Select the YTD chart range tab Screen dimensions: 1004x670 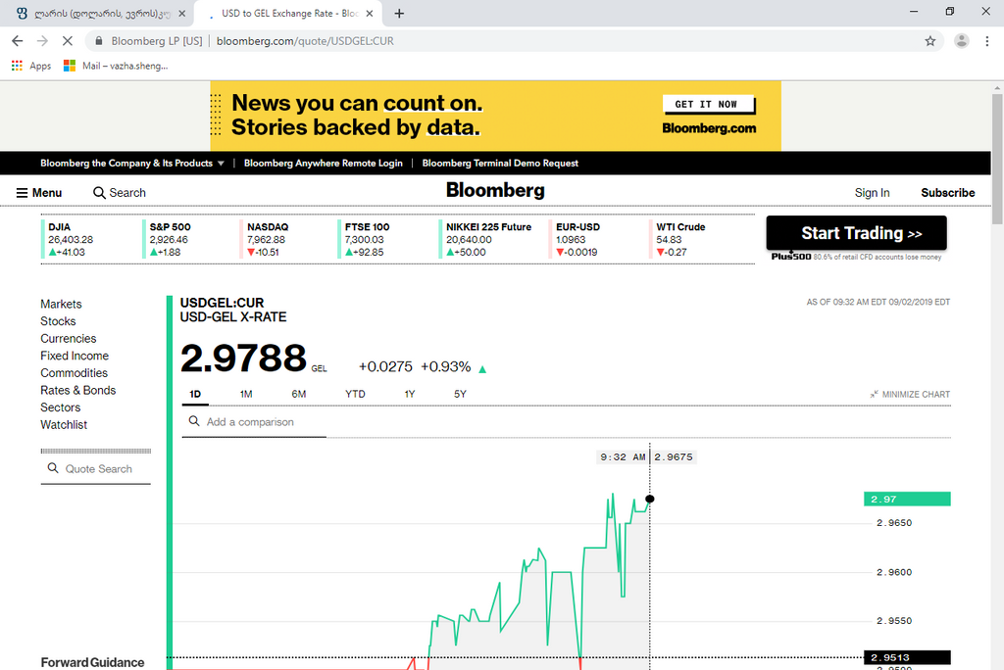coord(355,394)
